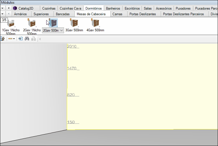This screenshot has width=218, height=146.
Task: Open the Puxadores tab
Action: pos(183,8)
